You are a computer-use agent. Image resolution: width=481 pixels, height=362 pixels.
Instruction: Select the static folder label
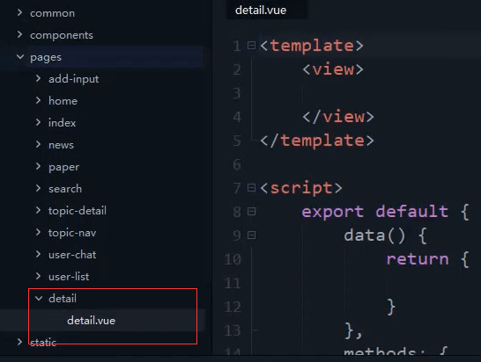point(43,343)
